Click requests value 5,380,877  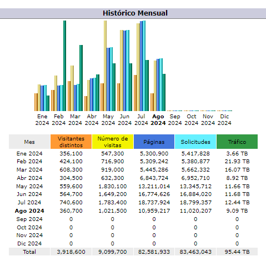pyautogui.click(x=195, y=162)
